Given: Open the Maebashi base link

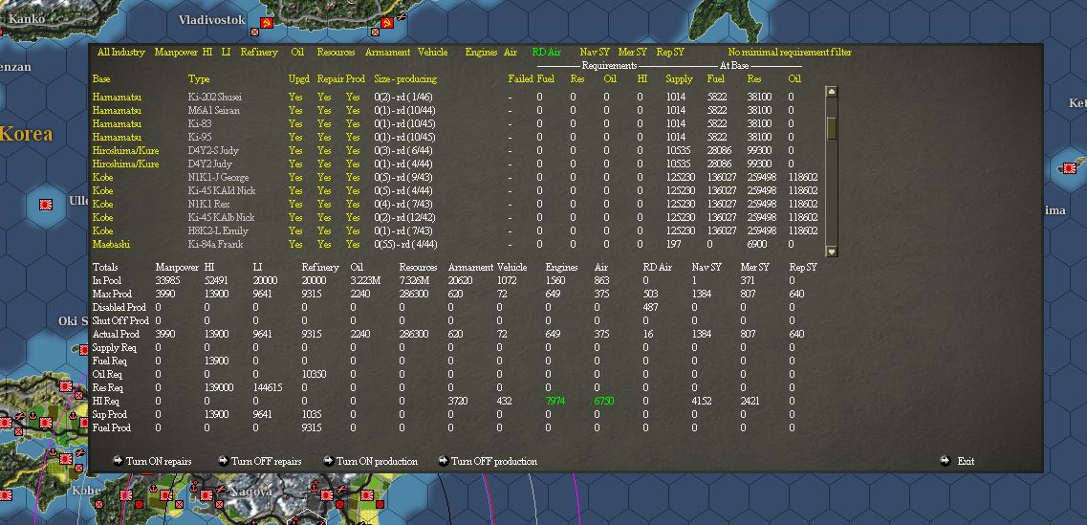Looking at the screenshot, I should coord(111,244).
